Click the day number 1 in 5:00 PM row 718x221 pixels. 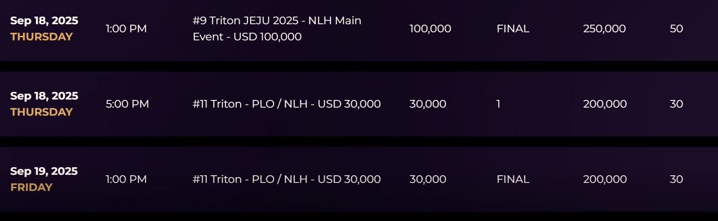click(498, 104)
